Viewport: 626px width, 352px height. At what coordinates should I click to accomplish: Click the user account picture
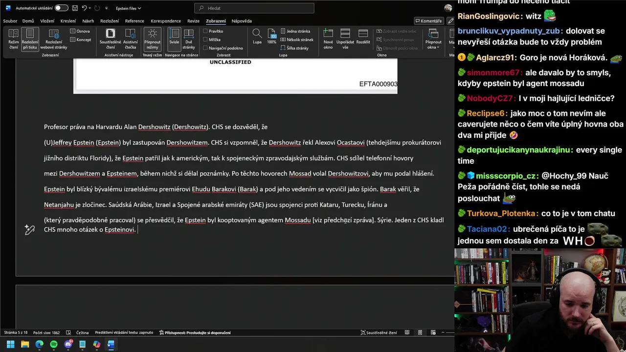[x=448, y=8]
